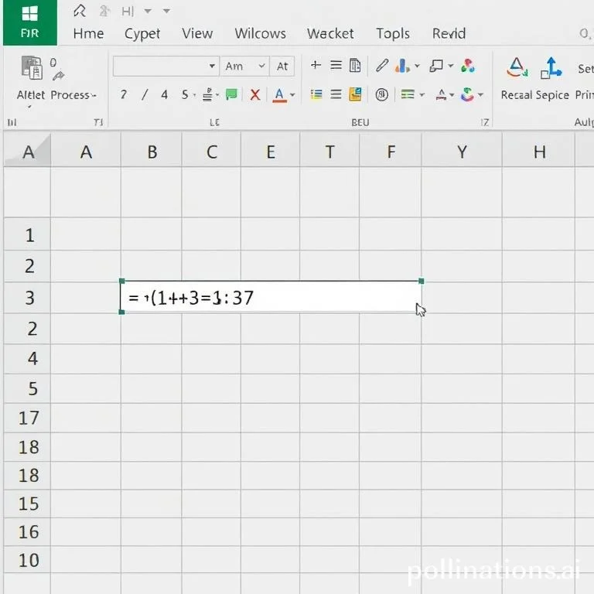Select column header C
This screenshot has height=594, width=594.
211,152
